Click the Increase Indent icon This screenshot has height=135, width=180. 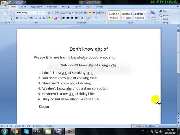point(86,13)
